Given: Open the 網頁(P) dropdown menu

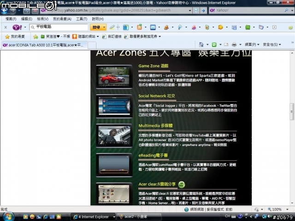Looking at the screenshot, I should pos(252,45).
